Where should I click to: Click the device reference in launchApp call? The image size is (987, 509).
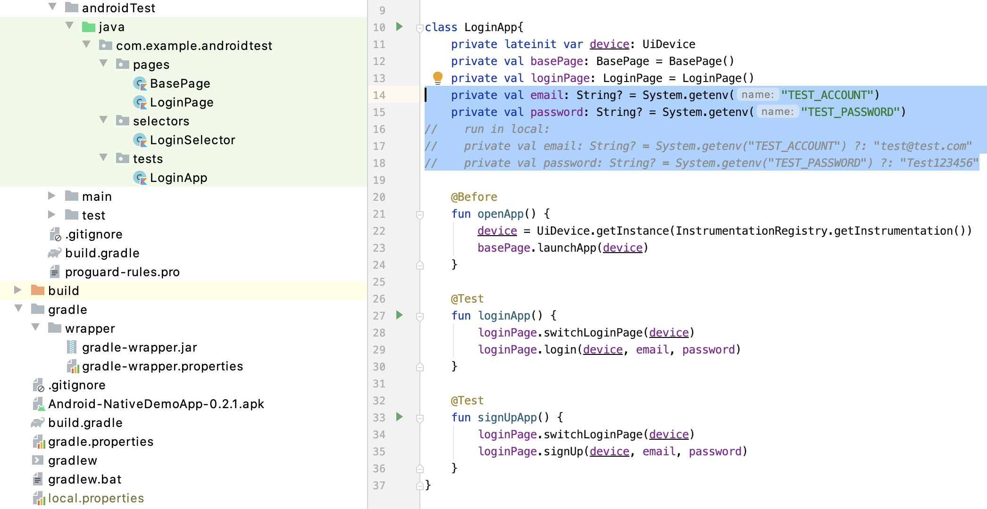coord(622,248)
